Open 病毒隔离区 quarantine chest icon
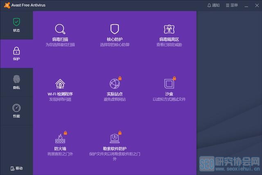This screenshot has height=175, width=262. click(169, 29)
